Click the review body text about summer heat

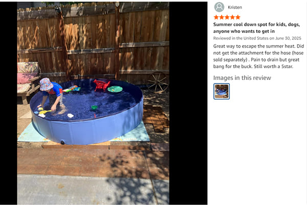tap(258, 56)
